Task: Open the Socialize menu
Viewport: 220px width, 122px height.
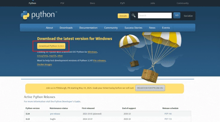Action: [188, 16]
